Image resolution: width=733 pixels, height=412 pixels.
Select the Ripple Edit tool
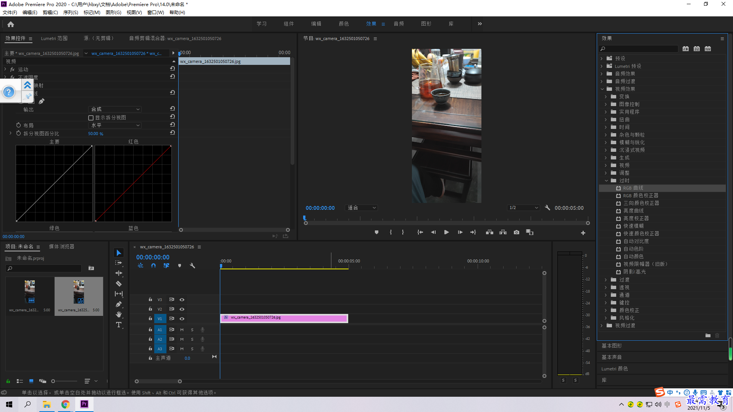[x=119, y=273]
